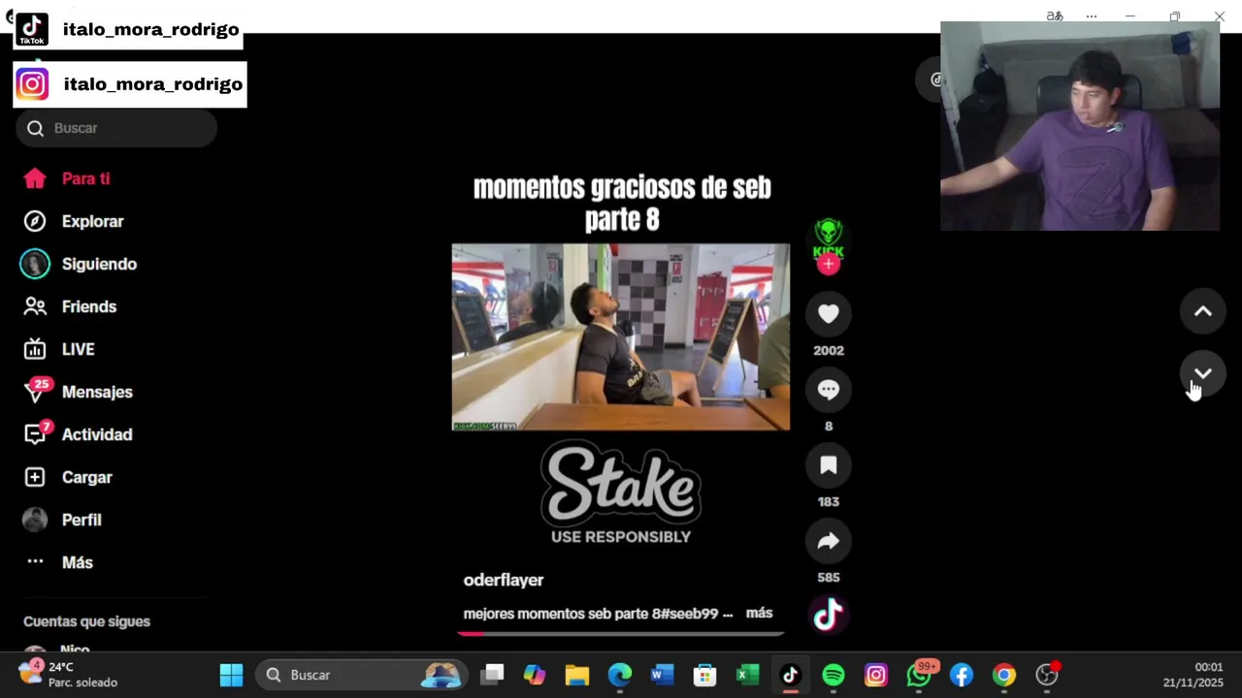Open Google Chrome from the taskbar
This screenshot has height=698, width=1242.
pyautogui.click(x=1004, y=675)
